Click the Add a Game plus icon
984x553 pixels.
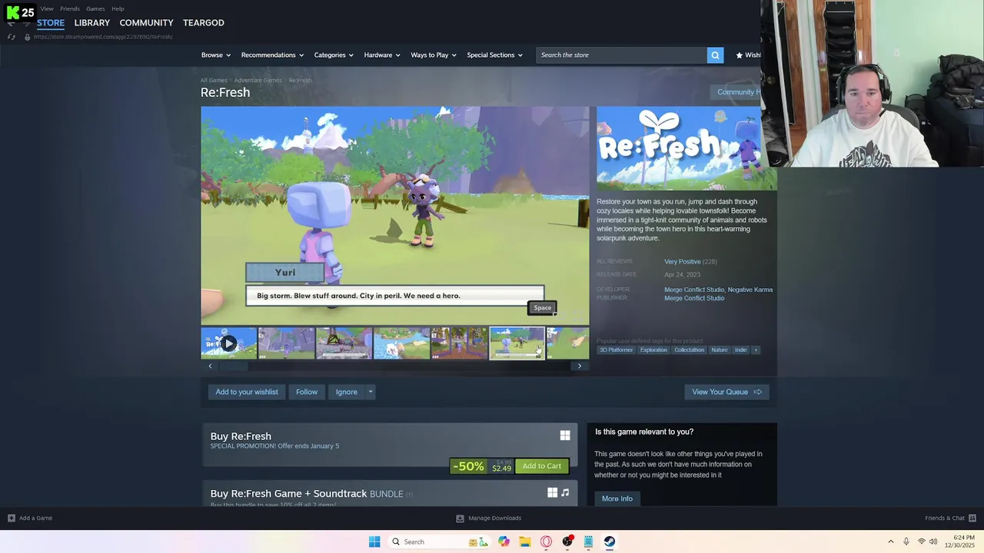tap(11, 518)
